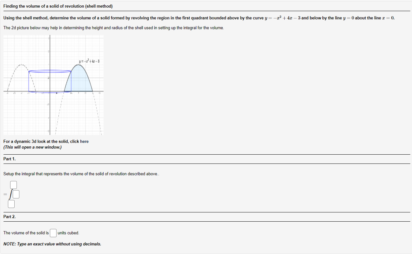Click the upper limit box of the integral
Screen dimensions: 412x254
pos(13,184)
